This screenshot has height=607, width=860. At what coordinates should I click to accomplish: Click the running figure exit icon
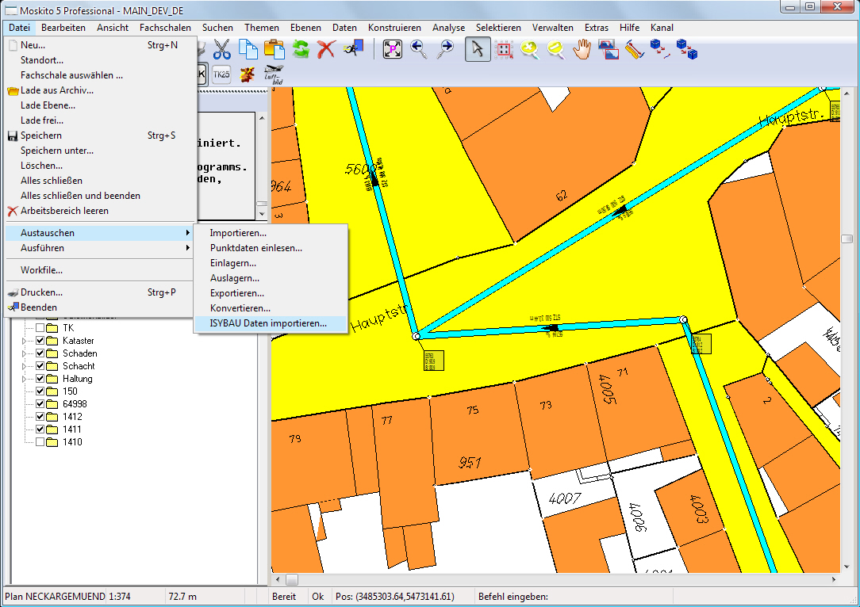point(354,48)
